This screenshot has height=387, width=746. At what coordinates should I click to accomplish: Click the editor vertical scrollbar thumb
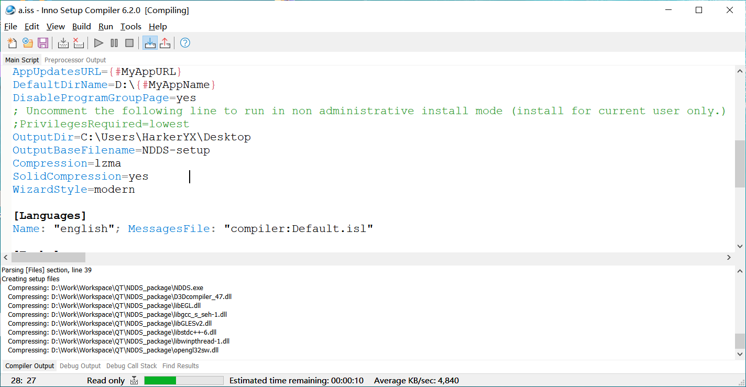point(740,164)
